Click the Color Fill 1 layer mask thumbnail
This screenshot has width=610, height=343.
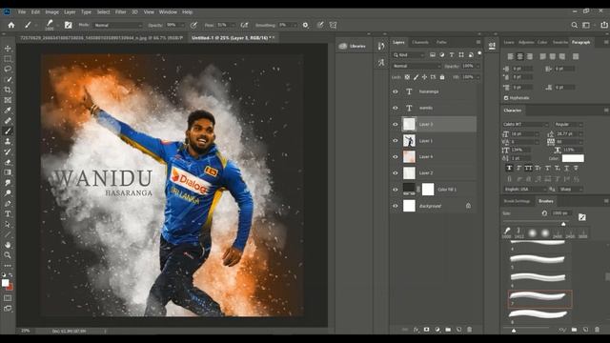tap(428, 190)
